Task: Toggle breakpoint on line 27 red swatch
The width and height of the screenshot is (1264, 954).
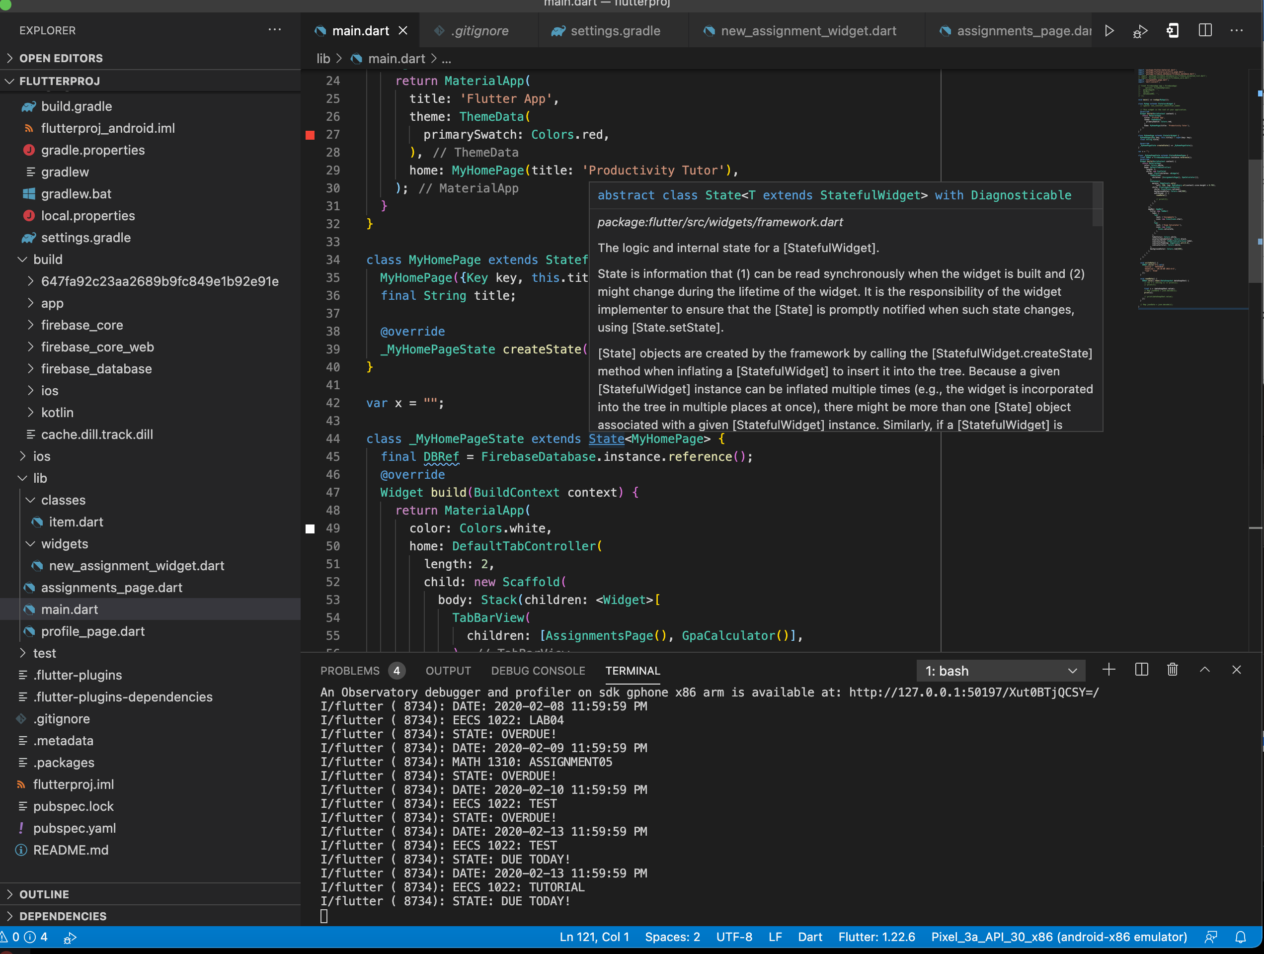Action: [310, 135]
